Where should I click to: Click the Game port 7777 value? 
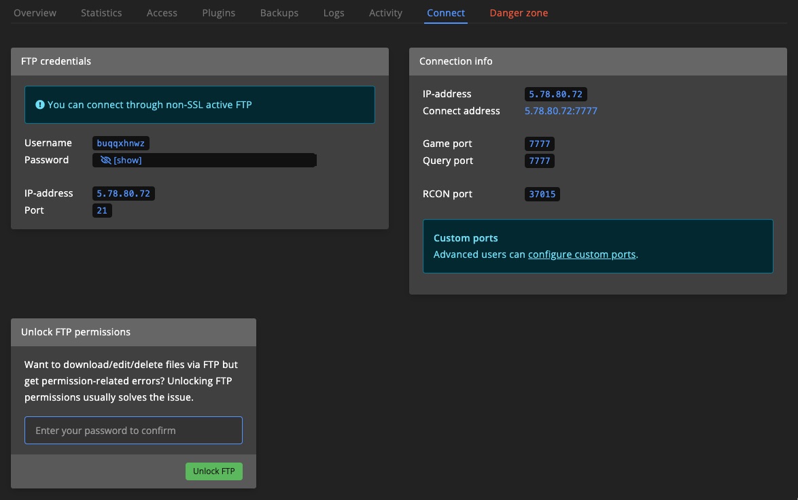tap(539, 144)
